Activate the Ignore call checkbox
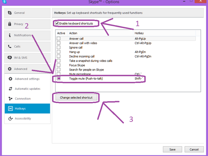208x156 pixels. tap(58, 47)
